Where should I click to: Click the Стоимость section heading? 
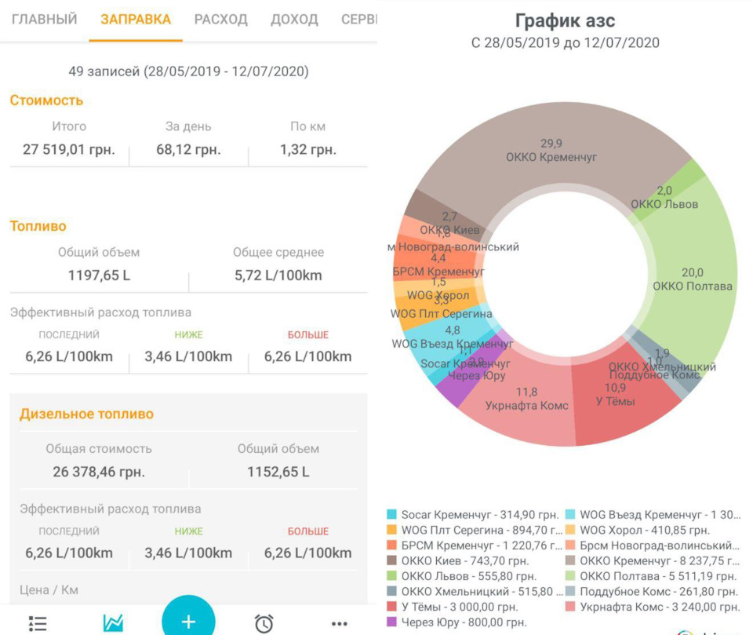(x=46, y=100)
